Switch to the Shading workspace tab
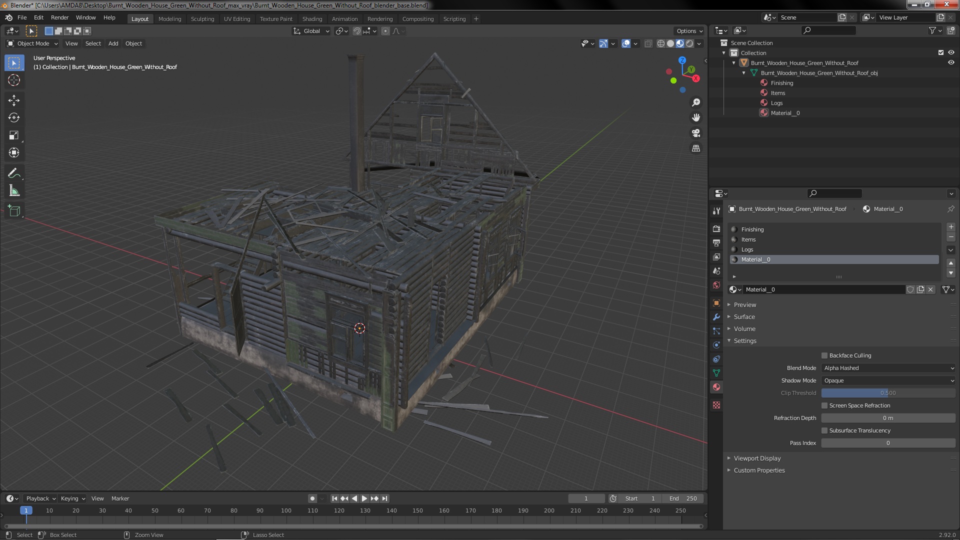Image resolution: width=960 pixels, height=540 pixels. click(312, 18)
